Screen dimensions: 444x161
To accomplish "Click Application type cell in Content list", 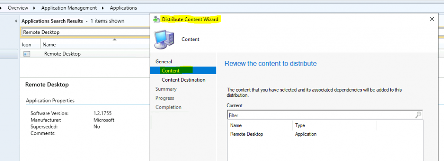I will pos(306,134).
